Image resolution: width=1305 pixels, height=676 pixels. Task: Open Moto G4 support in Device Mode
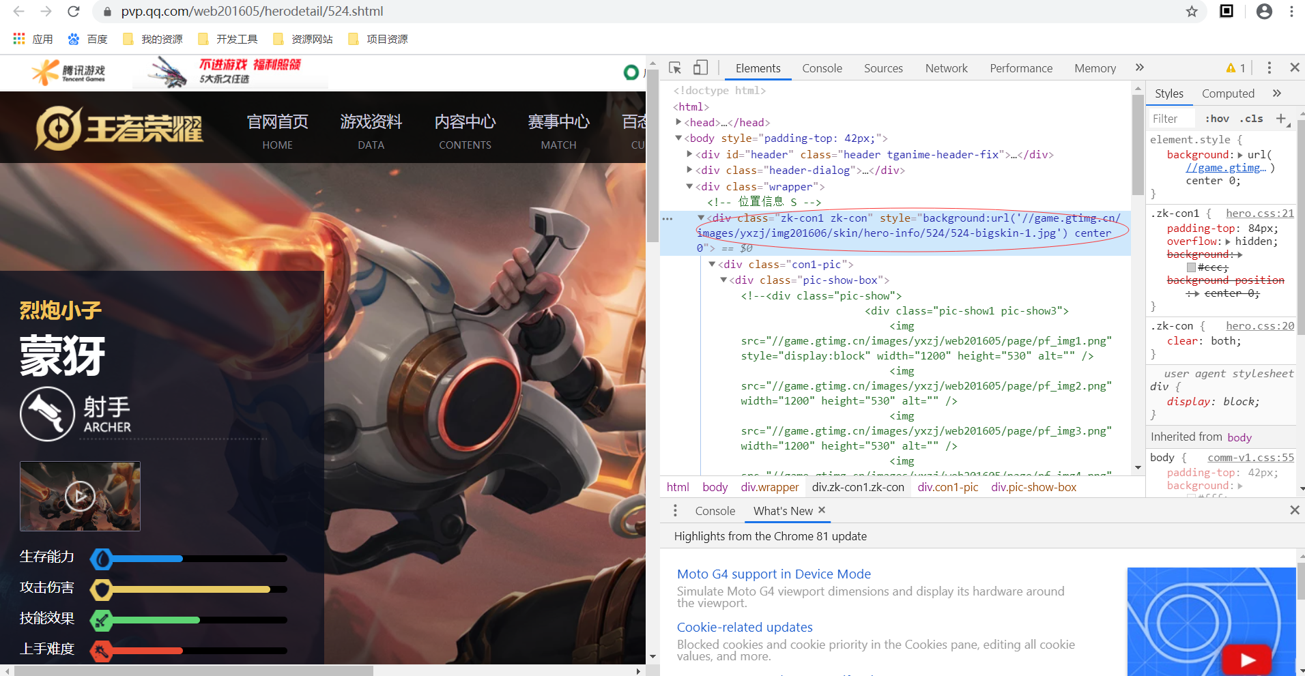pyautogui.click(x=774, y=574)
